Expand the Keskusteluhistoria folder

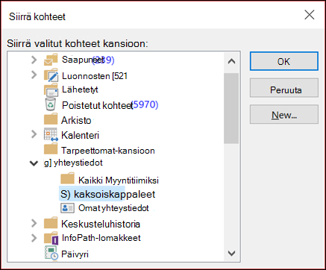click(x=34, y=223)
